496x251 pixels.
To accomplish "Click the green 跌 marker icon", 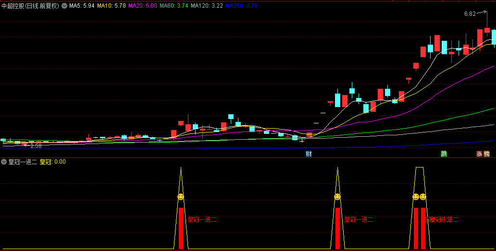I will pos(444,154).
